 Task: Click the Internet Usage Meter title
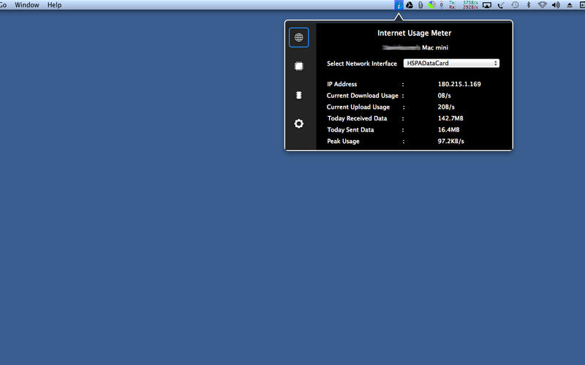pos(414,33)
